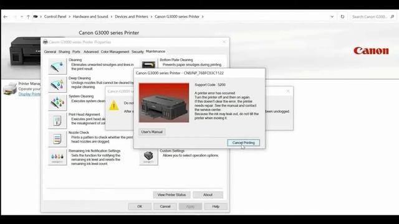The height and width of the screenshot is (224, 399).
Task: Expand the address bar history dropdown
Action: pos(332,17)
